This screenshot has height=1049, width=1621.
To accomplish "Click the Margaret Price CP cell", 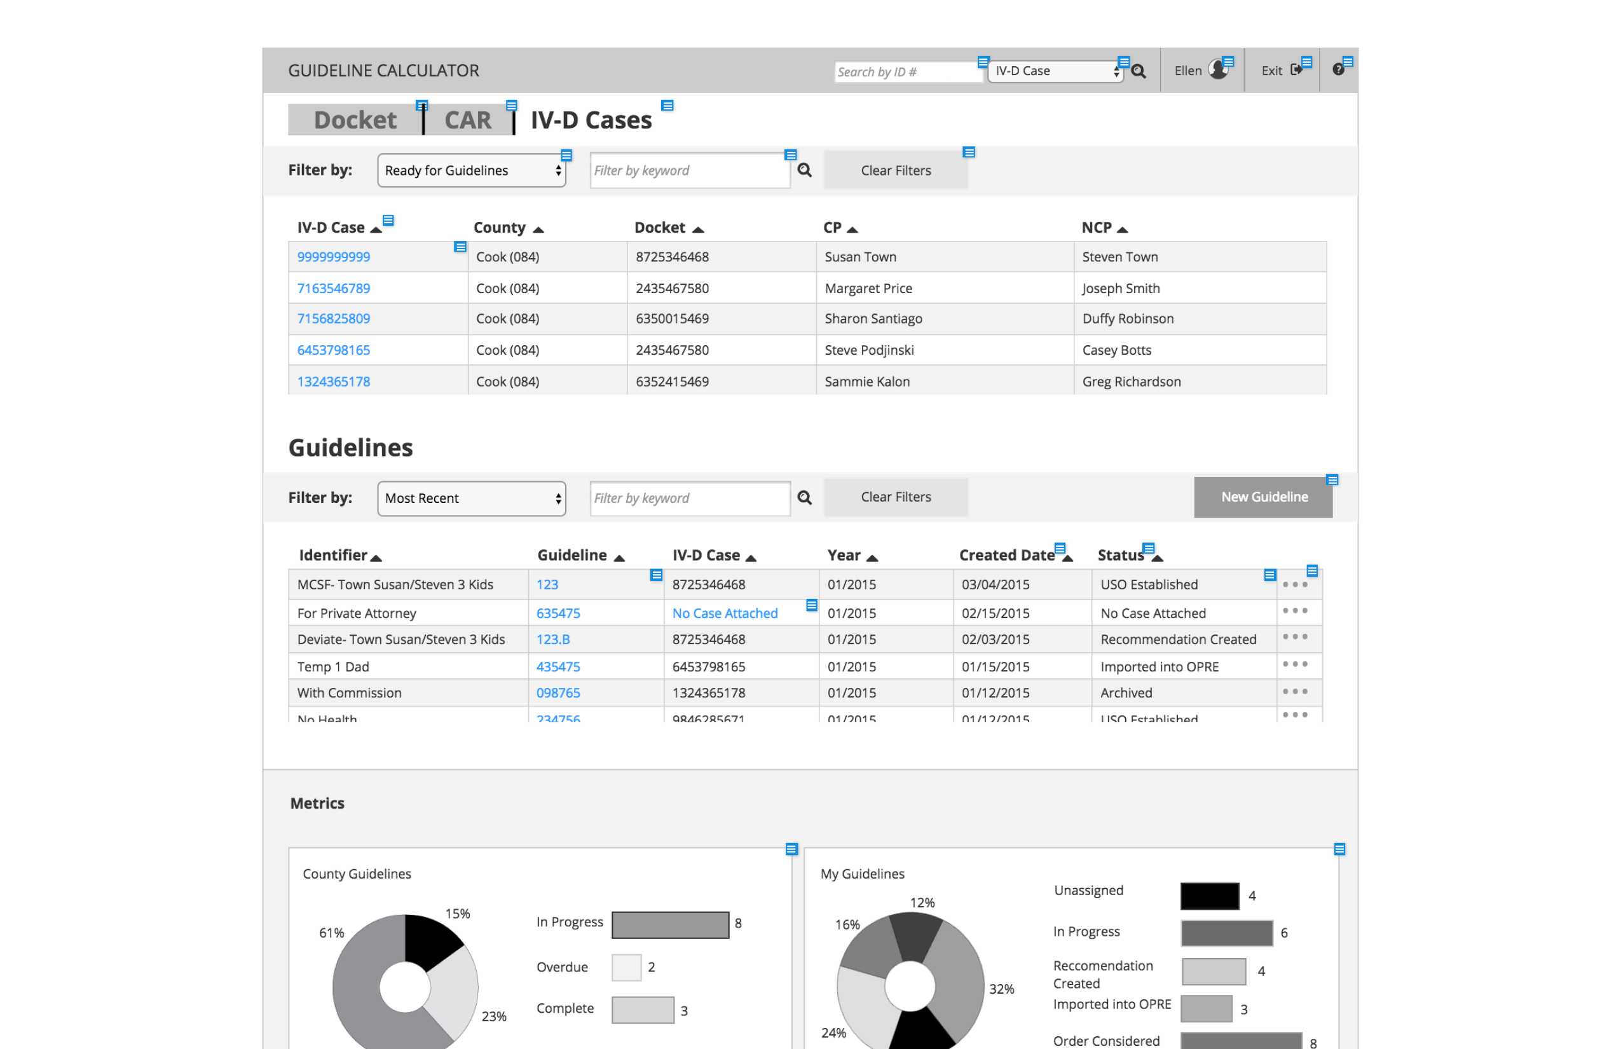I will pyautogui.click(x=945, y=288).
